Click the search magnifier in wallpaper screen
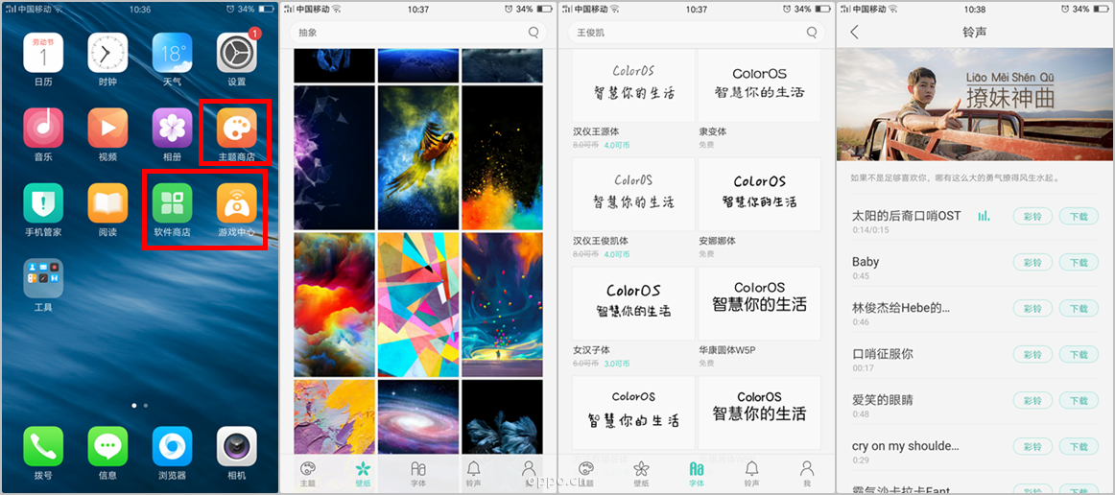 [534, 32]
